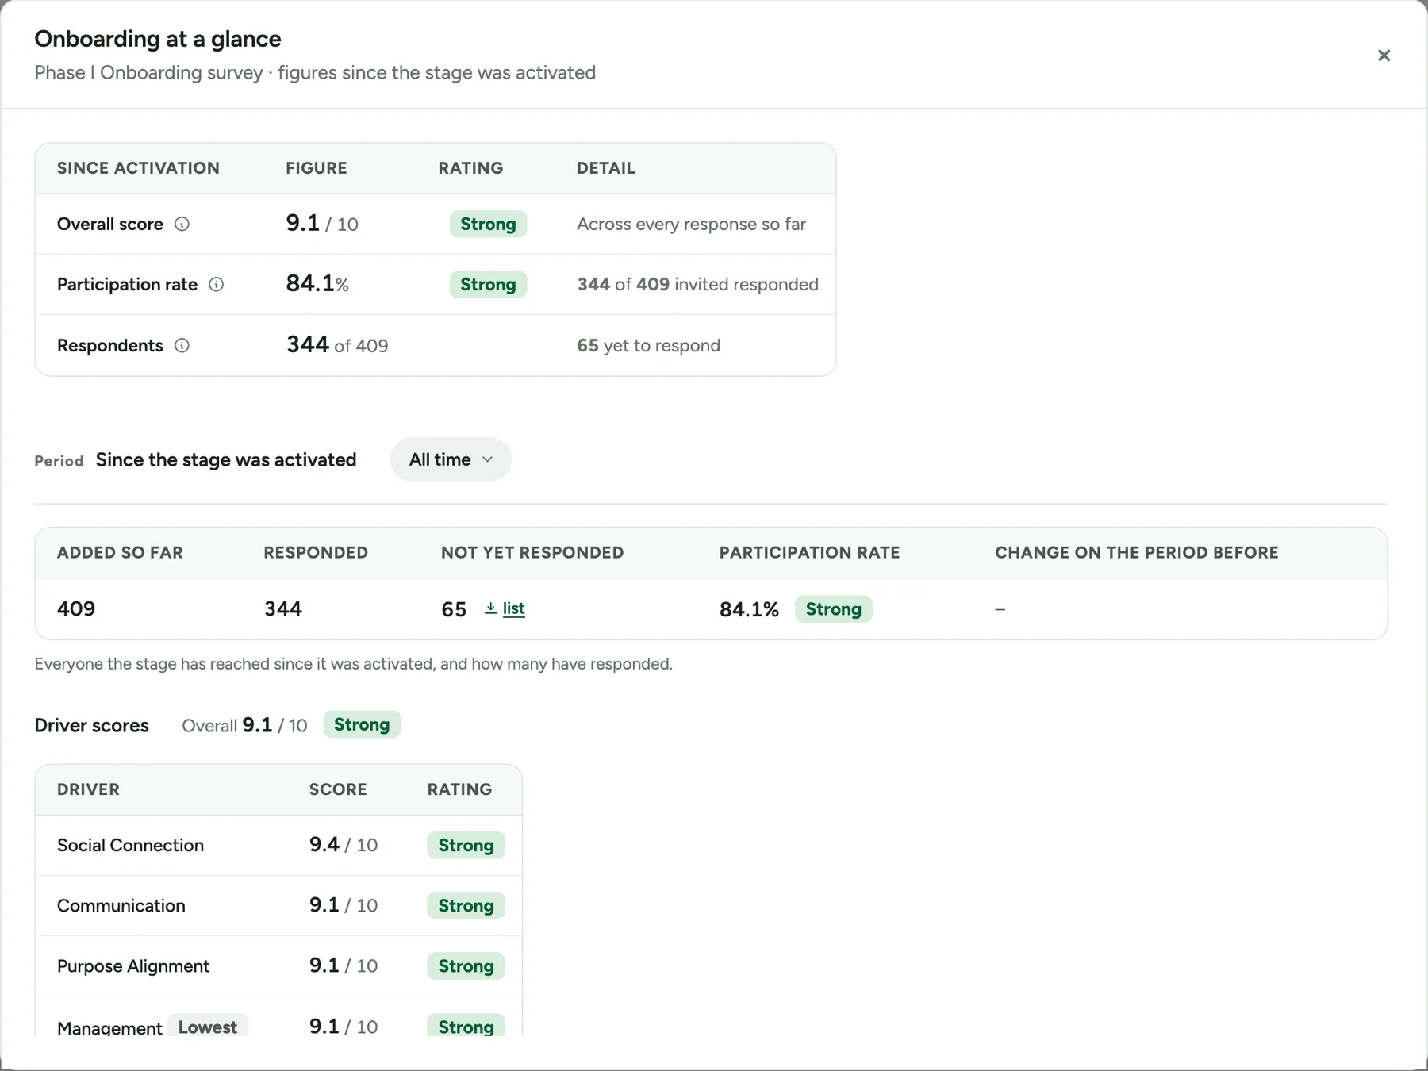Open the All time period dropdown
Viewport: 1428px width, 1071px height.
tap(451, 459)
